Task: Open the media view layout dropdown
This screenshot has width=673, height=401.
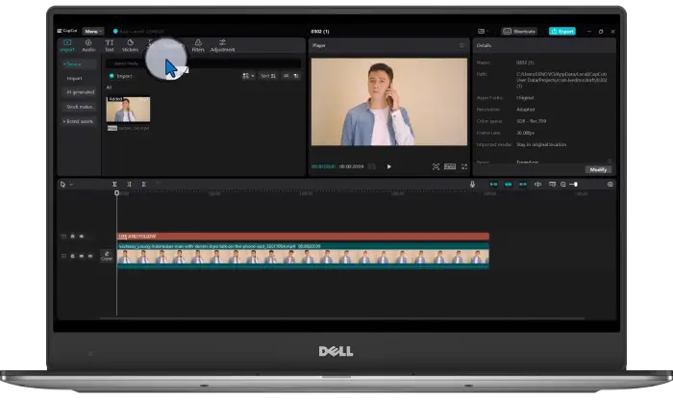Action: pyautogui.click(x=248, y=76)
